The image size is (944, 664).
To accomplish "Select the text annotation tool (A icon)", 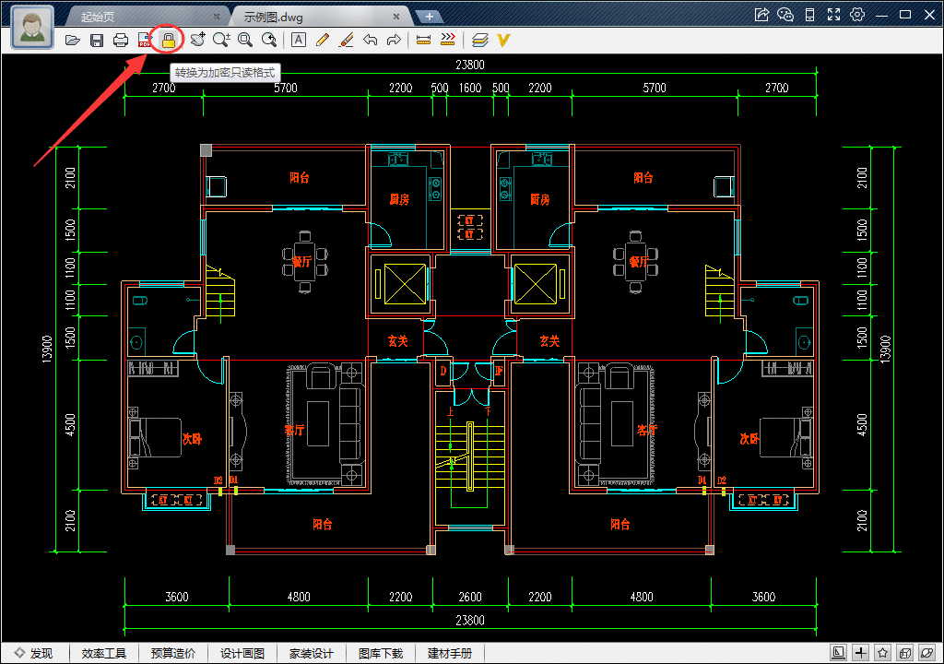I will pos(299,40).
